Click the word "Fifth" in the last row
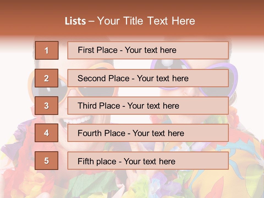Image resolution: width=264 pixels, height=198 pixels. coord(86,161)
